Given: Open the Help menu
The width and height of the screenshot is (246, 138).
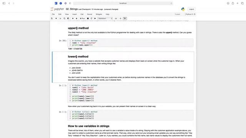Looking at the screenshot, I should coord(107,14).
